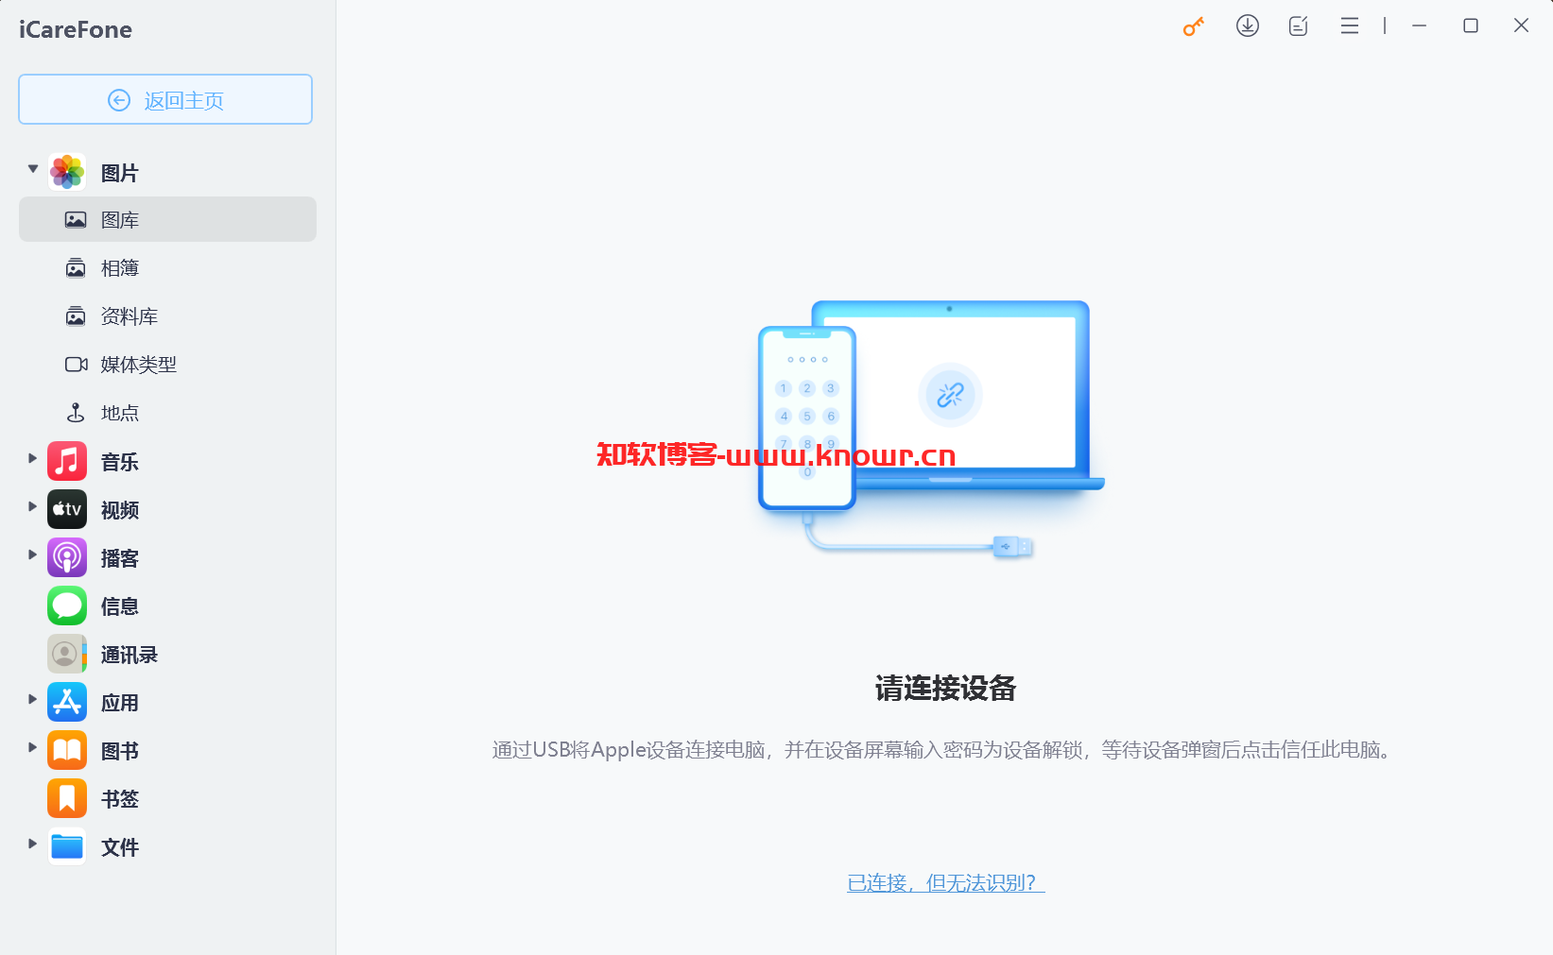This screenshot has height=955, width=1553.
Task: Open the 已连接，但无法识别？ link
Action: [946, 882]
